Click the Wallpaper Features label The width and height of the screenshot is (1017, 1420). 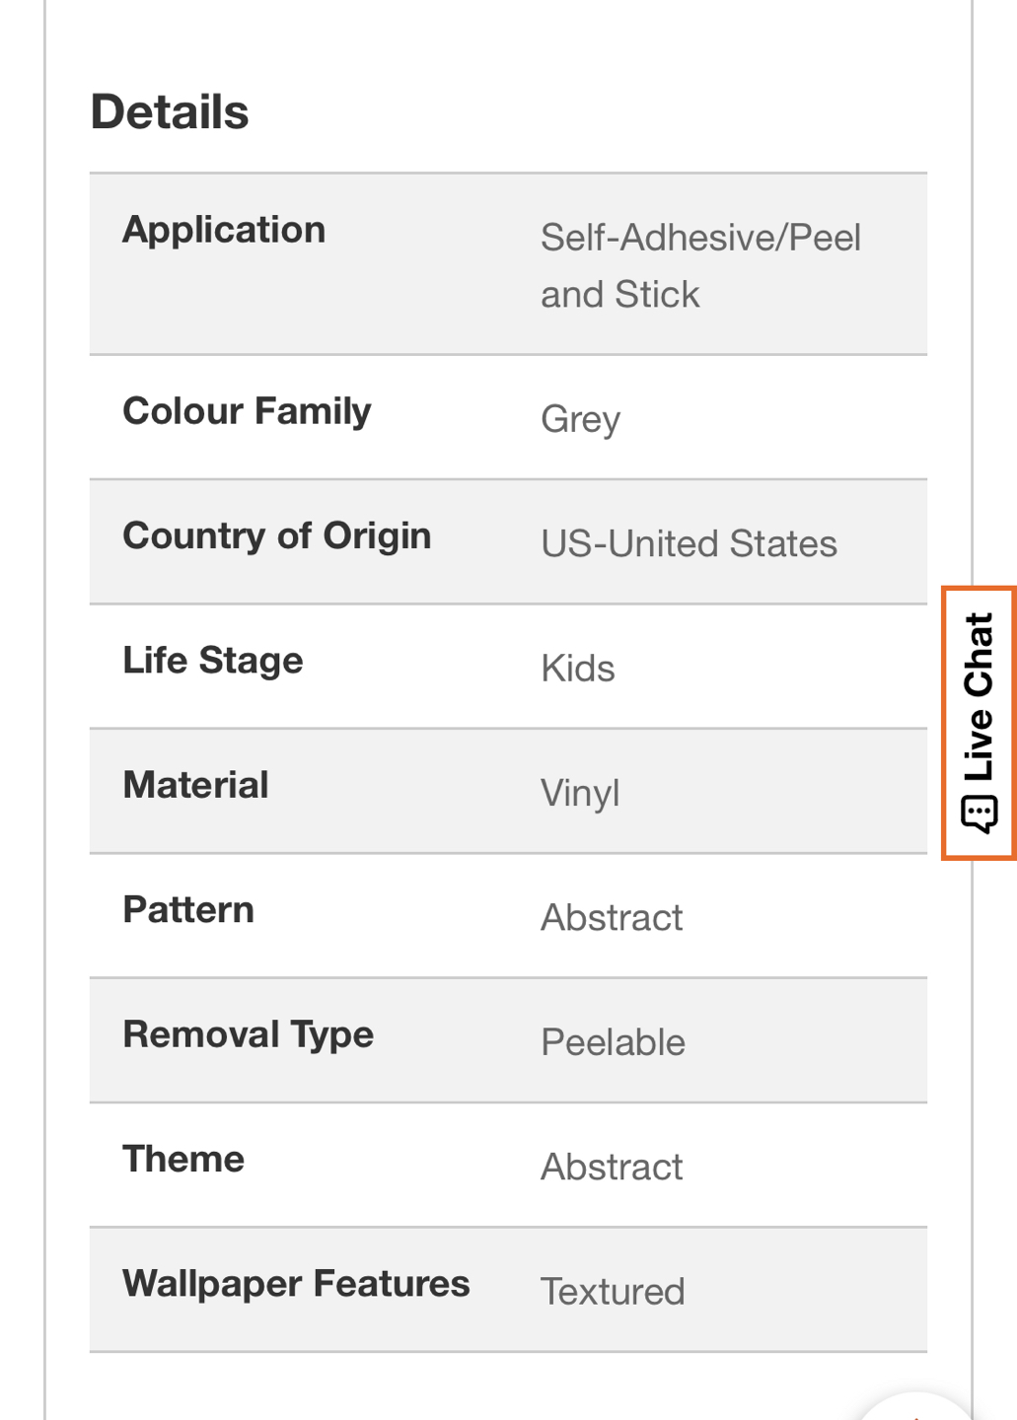pos(296,1284)
